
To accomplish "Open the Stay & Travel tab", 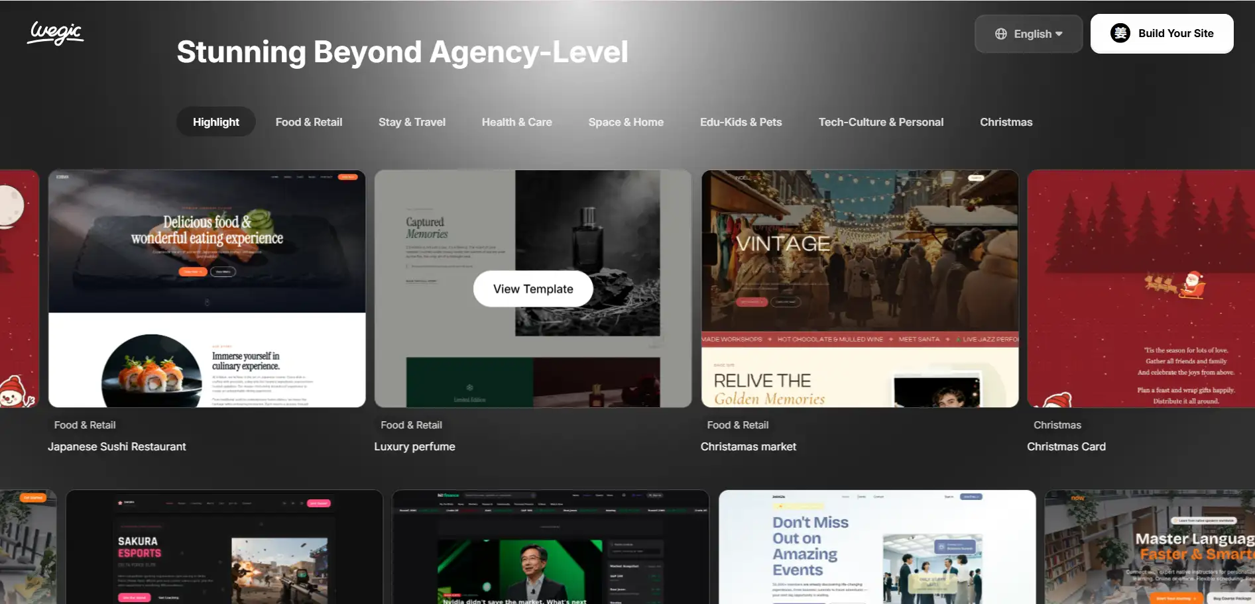I will coord(412,122).
